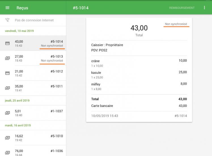Click cash payment icon of receipt #5-1013

tap(7, 58)
